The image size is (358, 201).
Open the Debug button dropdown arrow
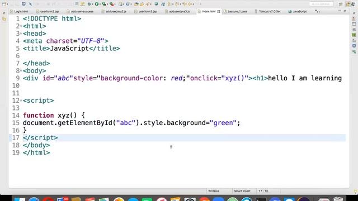pyautogui.click(x=92, y=4)
